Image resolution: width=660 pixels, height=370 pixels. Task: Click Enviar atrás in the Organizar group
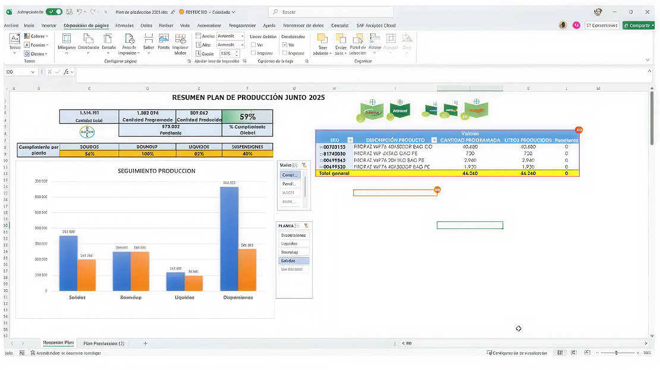click(x=341, y=44)
